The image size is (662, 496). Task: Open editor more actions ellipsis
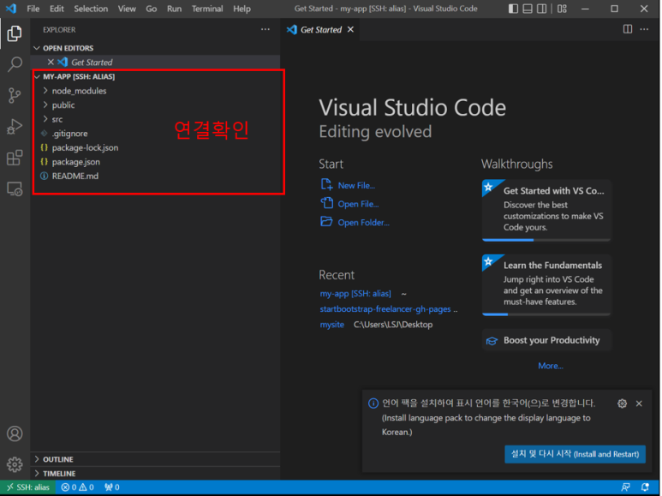pyautogui.click(x=644, y=29)
